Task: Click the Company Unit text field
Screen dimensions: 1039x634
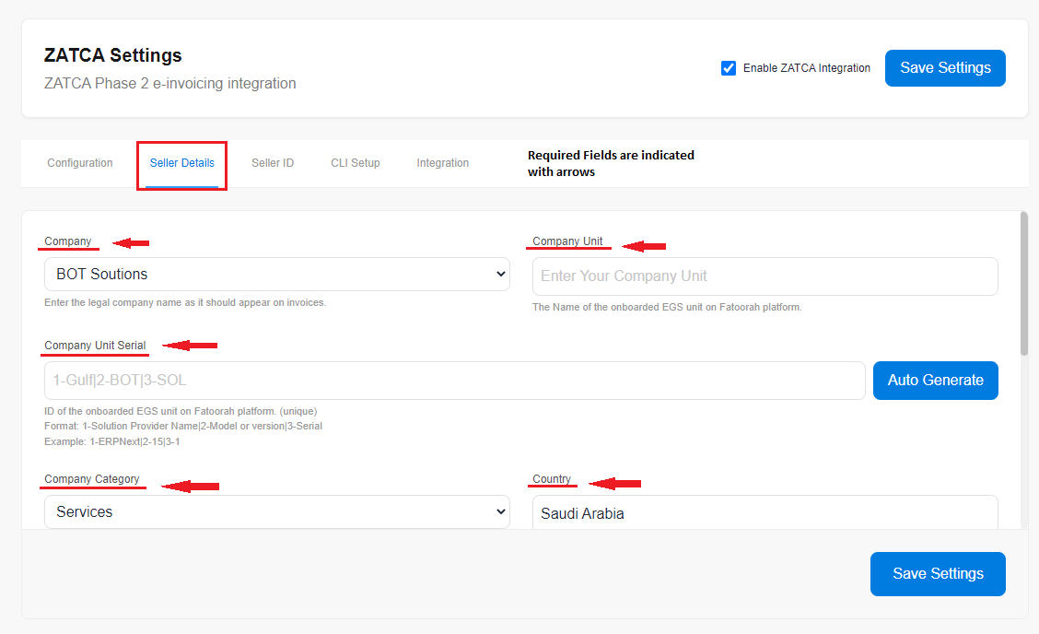Action: point(765,276)
